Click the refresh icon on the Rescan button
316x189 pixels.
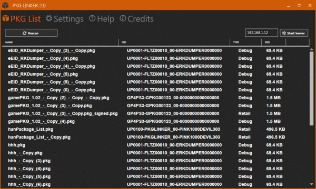(25, 33)
